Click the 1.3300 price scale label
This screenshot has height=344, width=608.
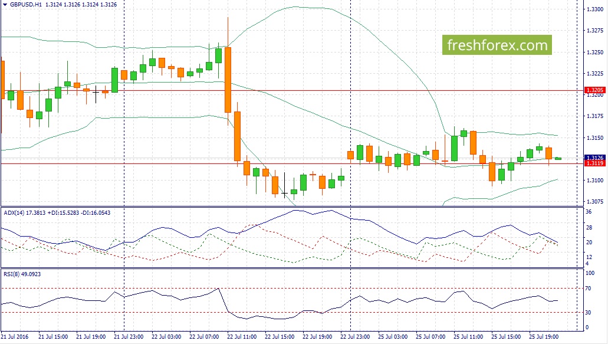tap(595, 9)
